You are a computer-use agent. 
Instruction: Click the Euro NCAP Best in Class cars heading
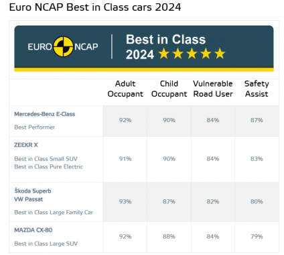(x=95, y=7)
